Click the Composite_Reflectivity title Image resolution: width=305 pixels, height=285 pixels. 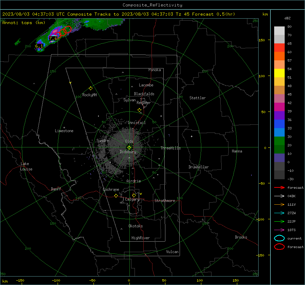click(x=152, y=5)
